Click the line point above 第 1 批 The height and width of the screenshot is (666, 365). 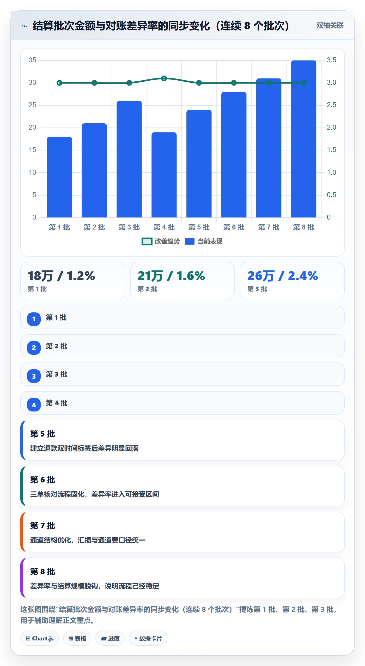pyautogui.click(x=59, y=83)
